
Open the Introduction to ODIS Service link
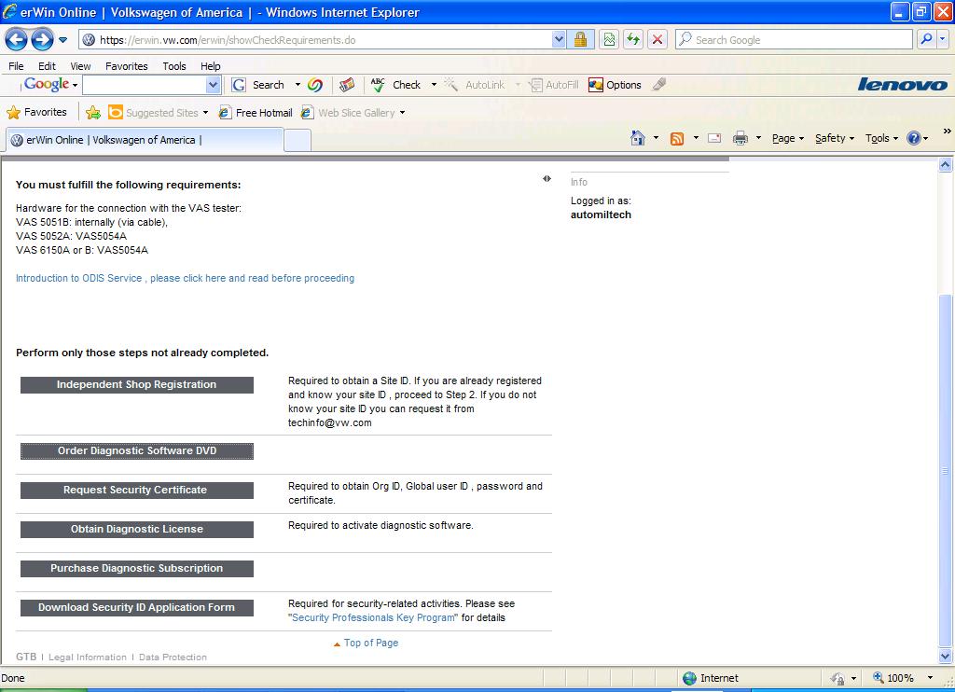point(186,278)
